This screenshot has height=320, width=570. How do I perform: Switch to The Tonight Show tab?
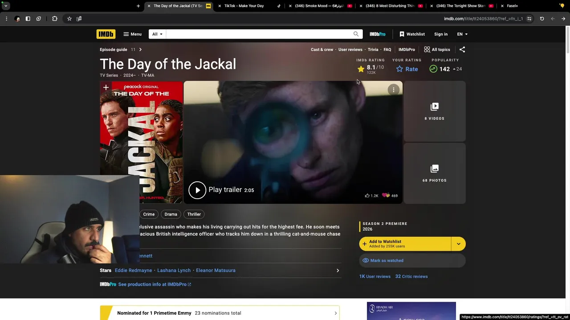(x=461, y=6)
